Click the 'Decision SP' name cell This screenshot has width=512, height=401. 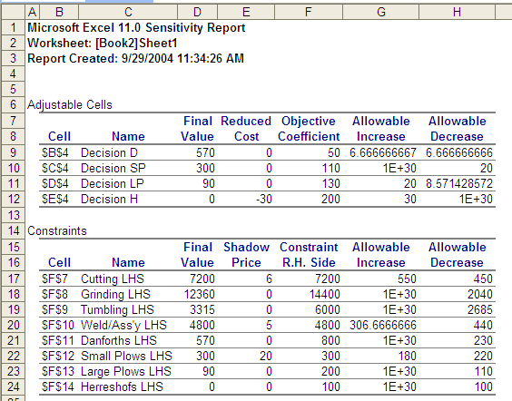tap(113, 168)
